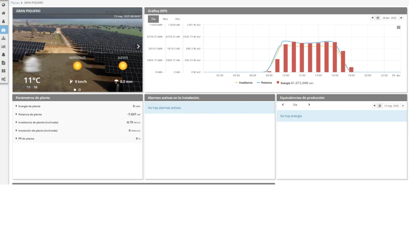Screen dimensions: 409x246
Task: Open the alarms bell sidebar icon
Action: pyautogui.click(x=4, y=55)
